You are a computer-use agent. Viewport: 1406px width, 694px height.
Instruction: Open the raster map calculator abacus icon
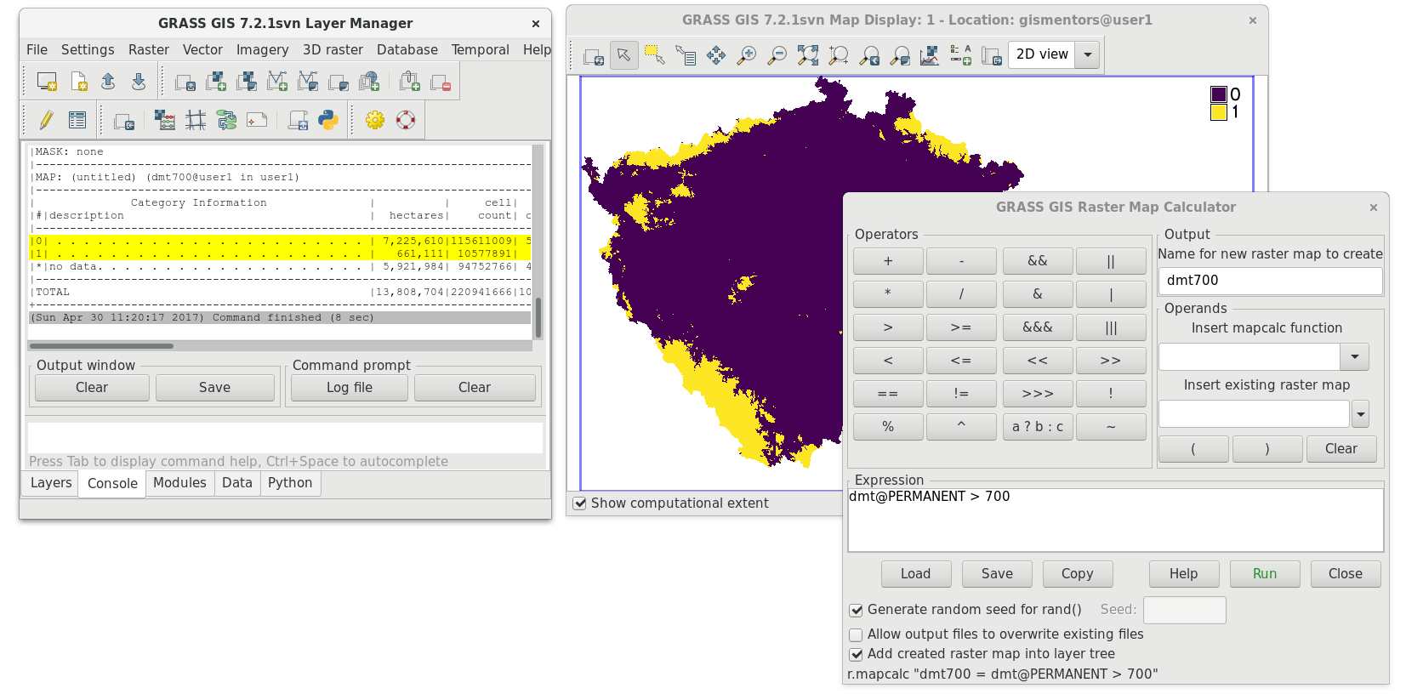pos(165,121)
